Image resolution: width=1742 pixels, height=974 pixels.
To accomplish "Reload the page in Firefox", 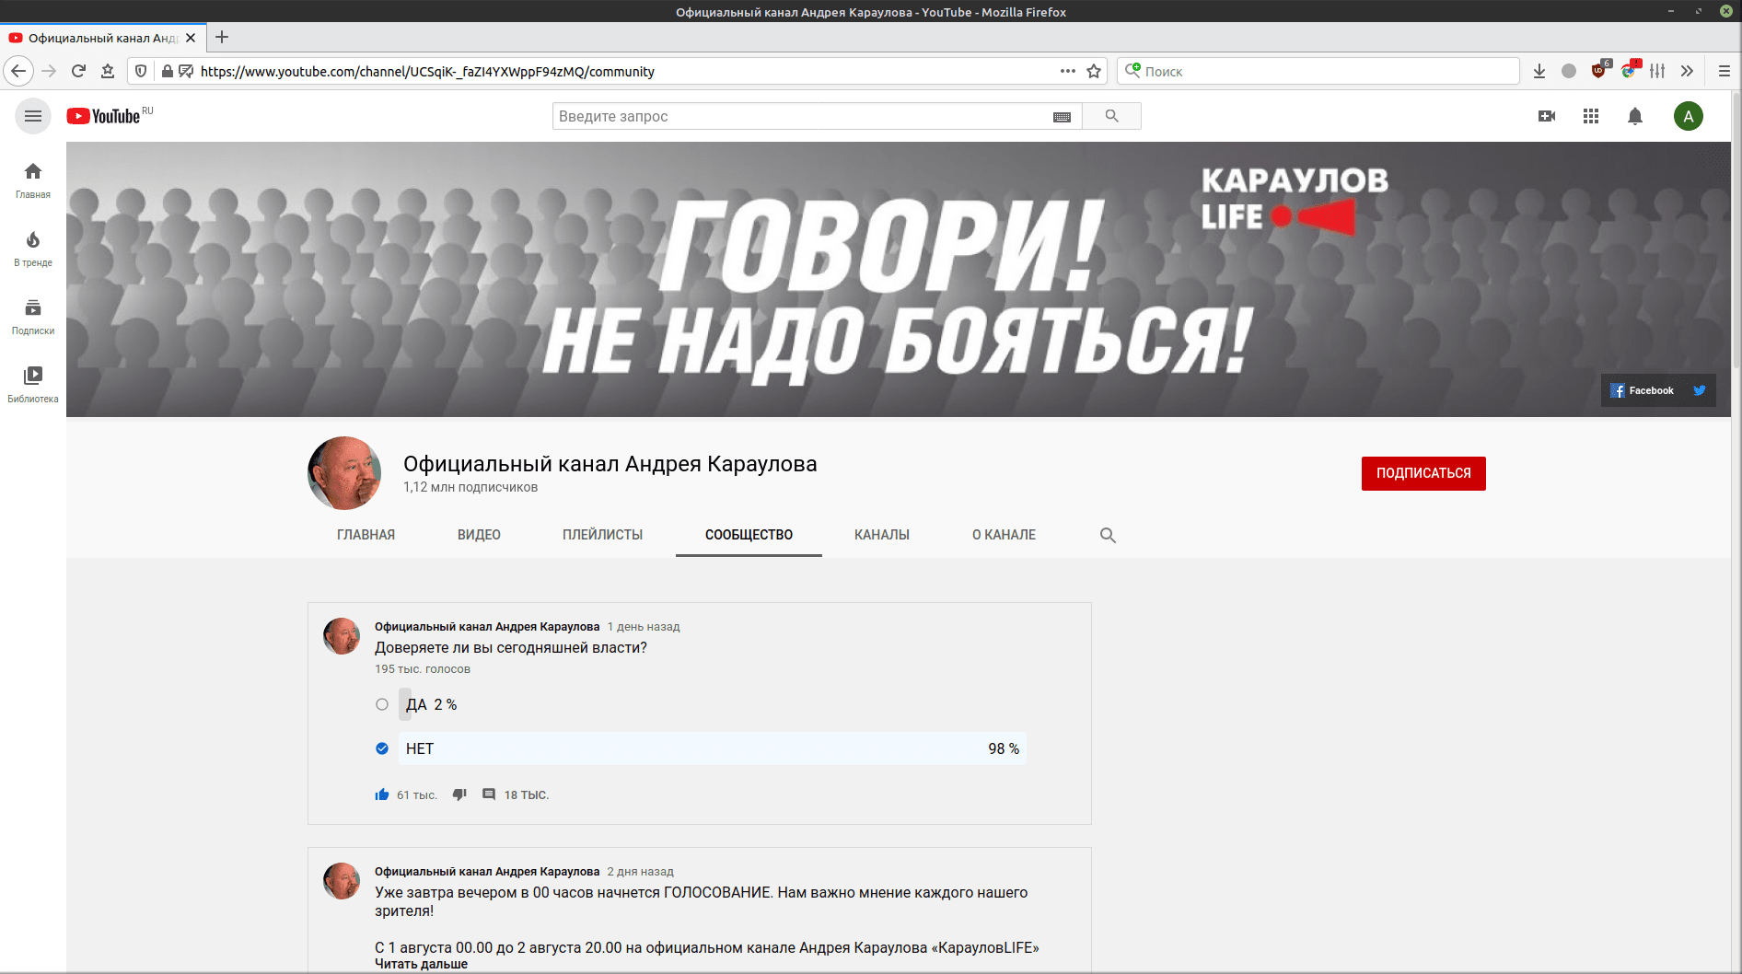I will [x=78, y=71].
